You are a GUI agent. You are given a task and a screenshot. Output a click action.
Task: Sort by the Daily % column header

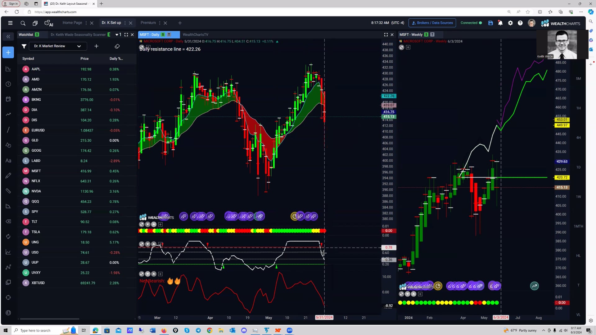pyautogui.click(x=116, y=59)
